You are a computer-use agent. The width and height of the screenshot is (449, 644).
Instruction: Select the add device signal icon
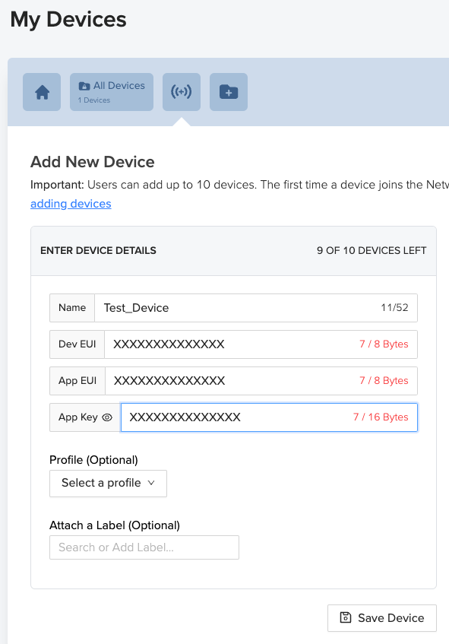[x=182, y=92]
